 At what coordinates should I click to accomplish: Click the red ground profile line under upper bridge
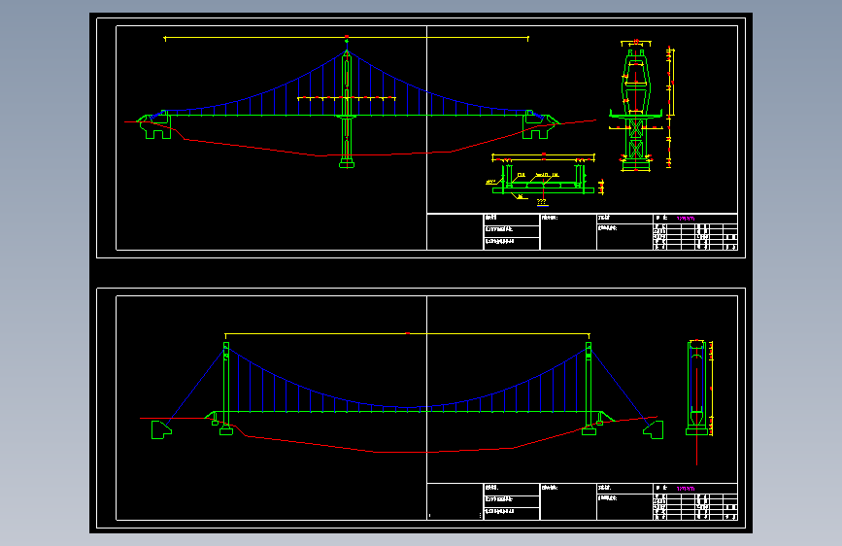click(x=359, y=140)
